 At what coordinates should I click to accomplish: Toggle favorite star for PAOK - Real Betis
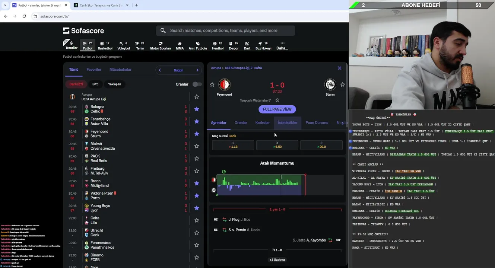[197, 159]
